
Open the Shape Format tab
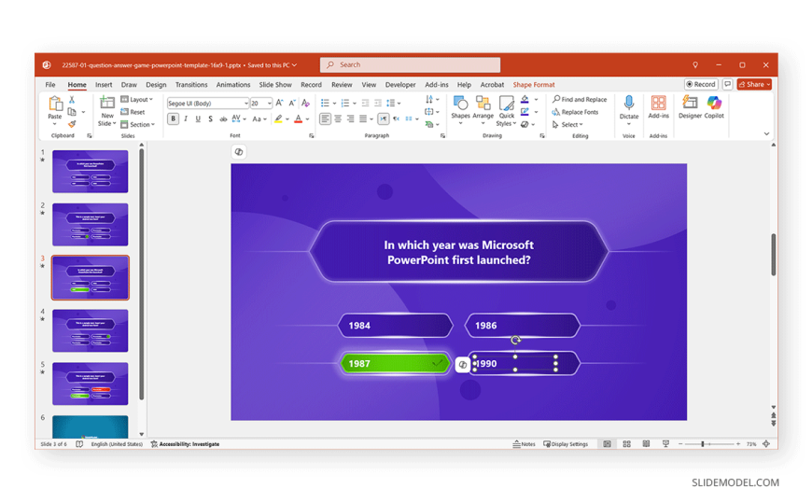533,84
